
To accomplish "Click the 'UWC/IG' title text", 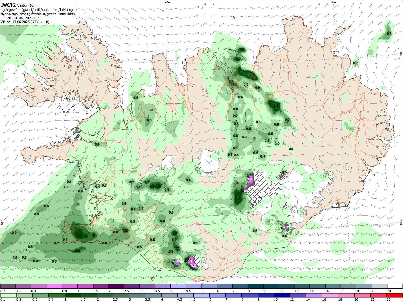I will tap(8, 5).
